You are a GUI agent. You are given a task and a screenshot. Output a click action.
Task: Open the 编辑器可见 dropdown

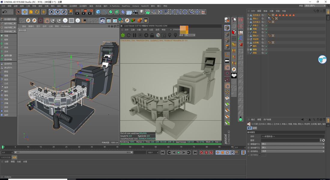click(293, 144)
